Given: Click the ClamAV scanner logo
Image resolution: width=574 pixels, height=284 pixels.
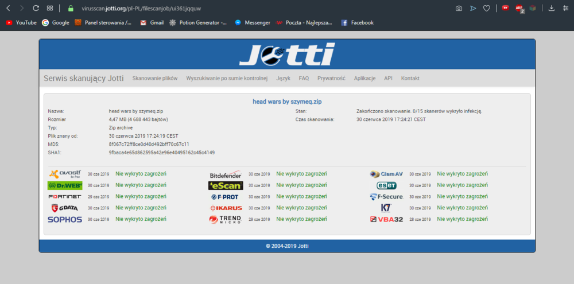Looking at the screenshot, I should pyautogui.click(x=386, y=174).
